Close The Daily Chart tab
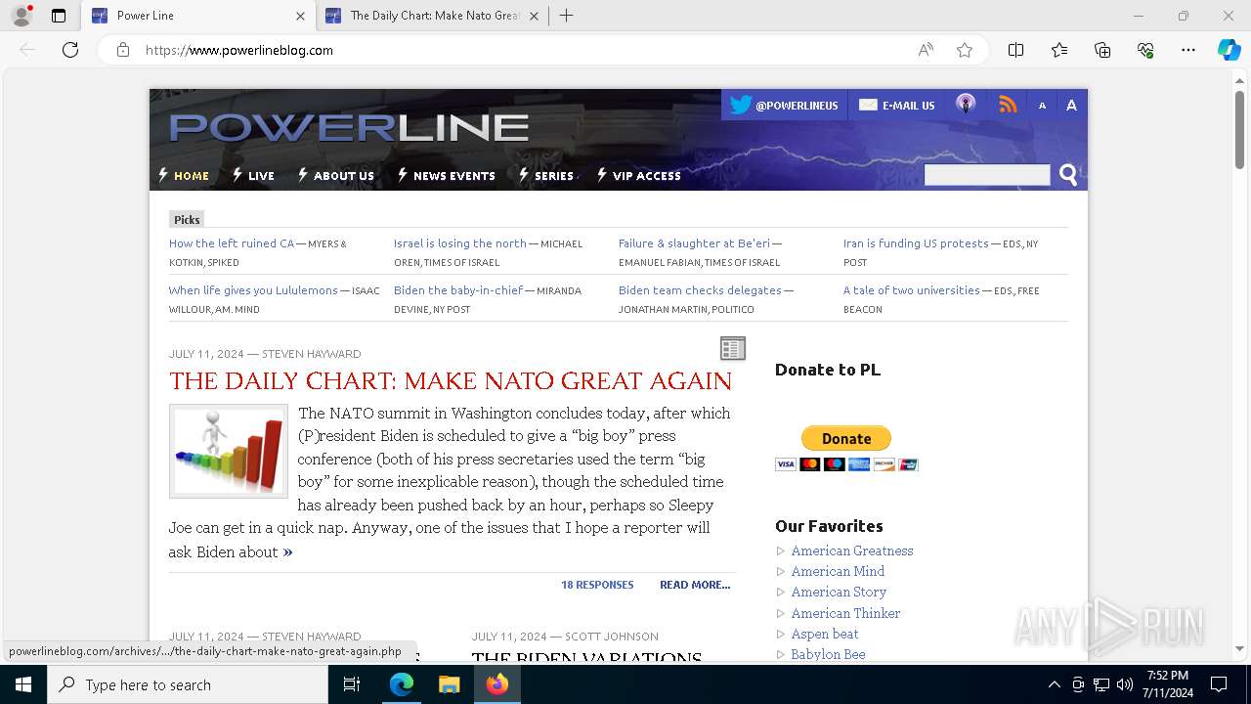This screenshot has width=1251, height=704. coord(535,16)
